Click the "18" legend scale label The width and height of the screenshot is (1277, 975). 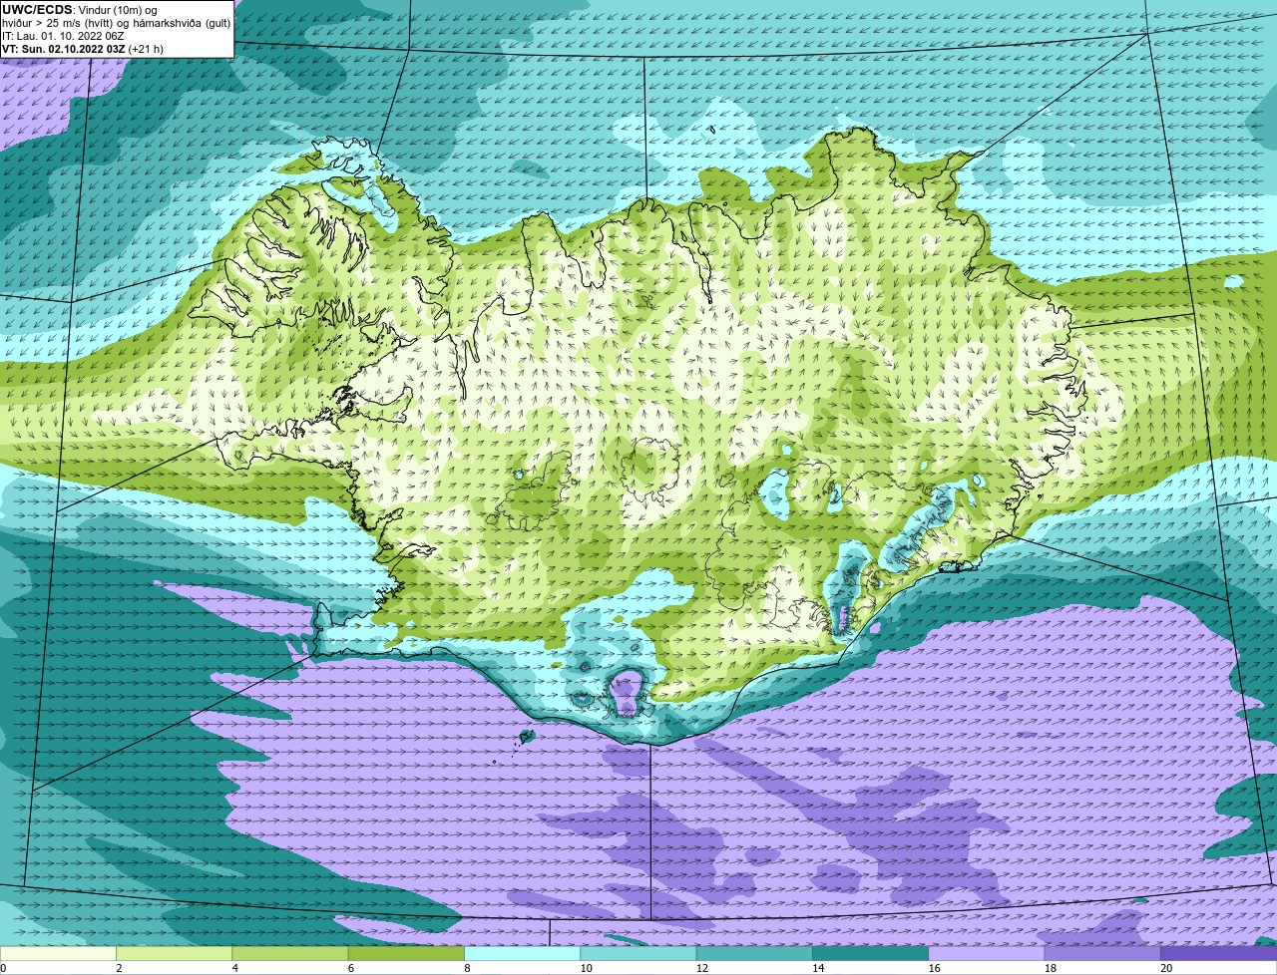point(1051,968)
